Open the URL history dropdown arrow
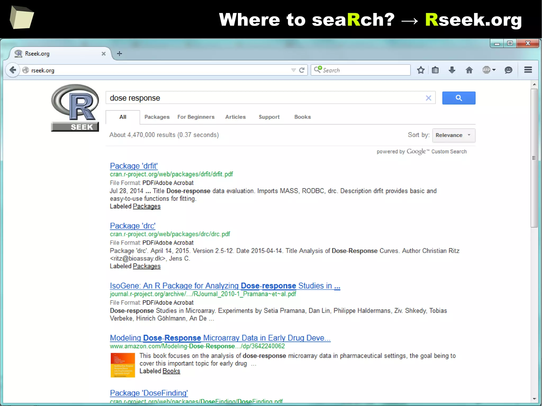The height and width of the screenshot is (406, 542). tap(293, 70)
